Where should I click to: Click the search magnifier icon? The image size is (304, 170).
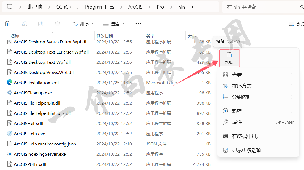click(x=302, y=7)
